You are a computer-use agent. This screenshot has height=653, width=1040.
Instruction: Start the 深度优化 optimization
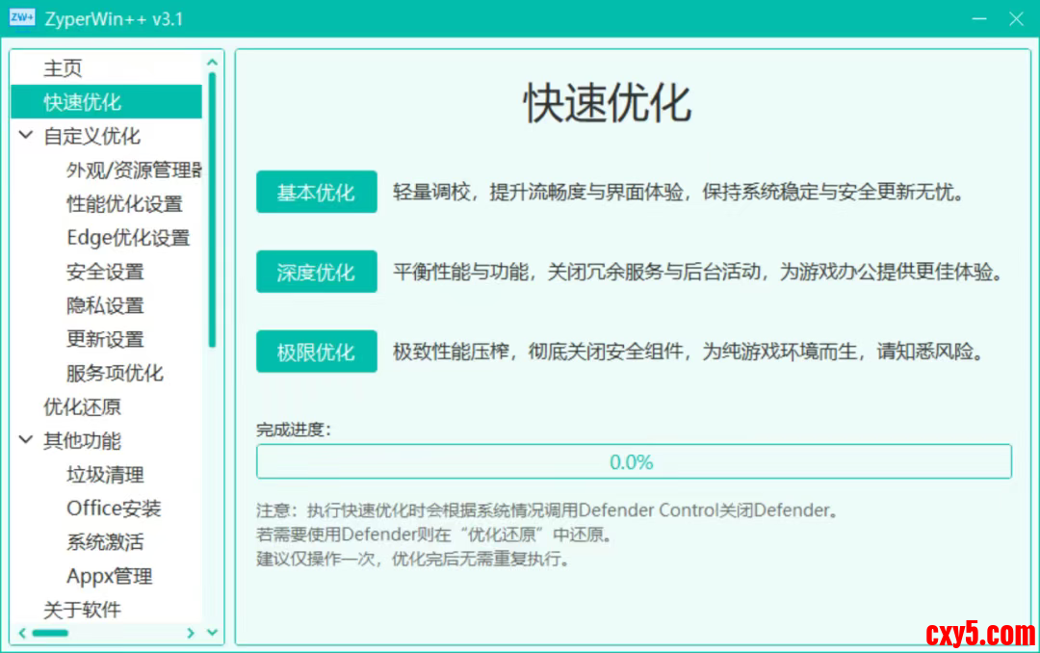click(316, 273)
